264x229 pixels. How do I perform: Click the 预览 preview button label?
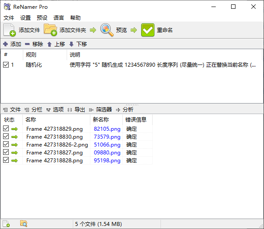click(x=121, y=30)
